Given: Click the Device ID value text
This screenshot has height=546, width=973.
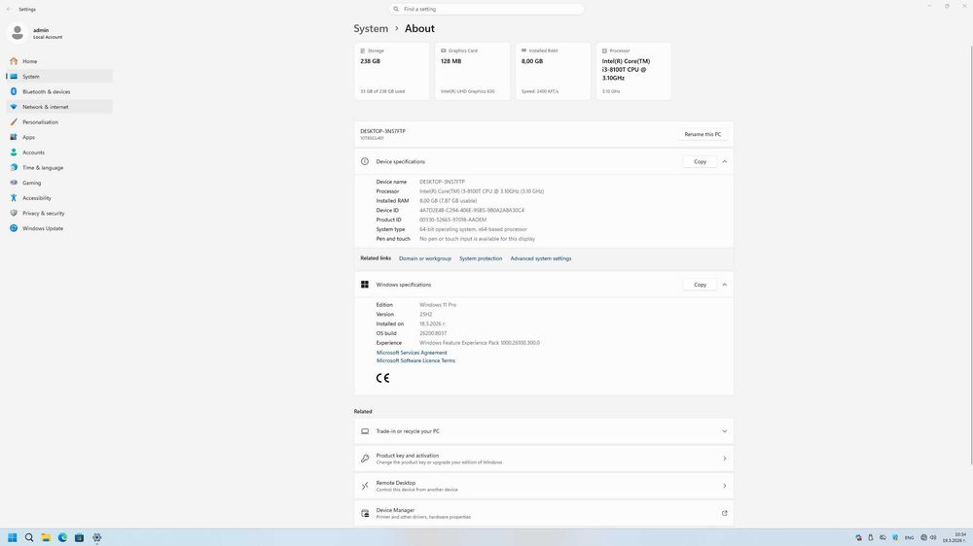Looking at the screenshot, I should point(472,210).
